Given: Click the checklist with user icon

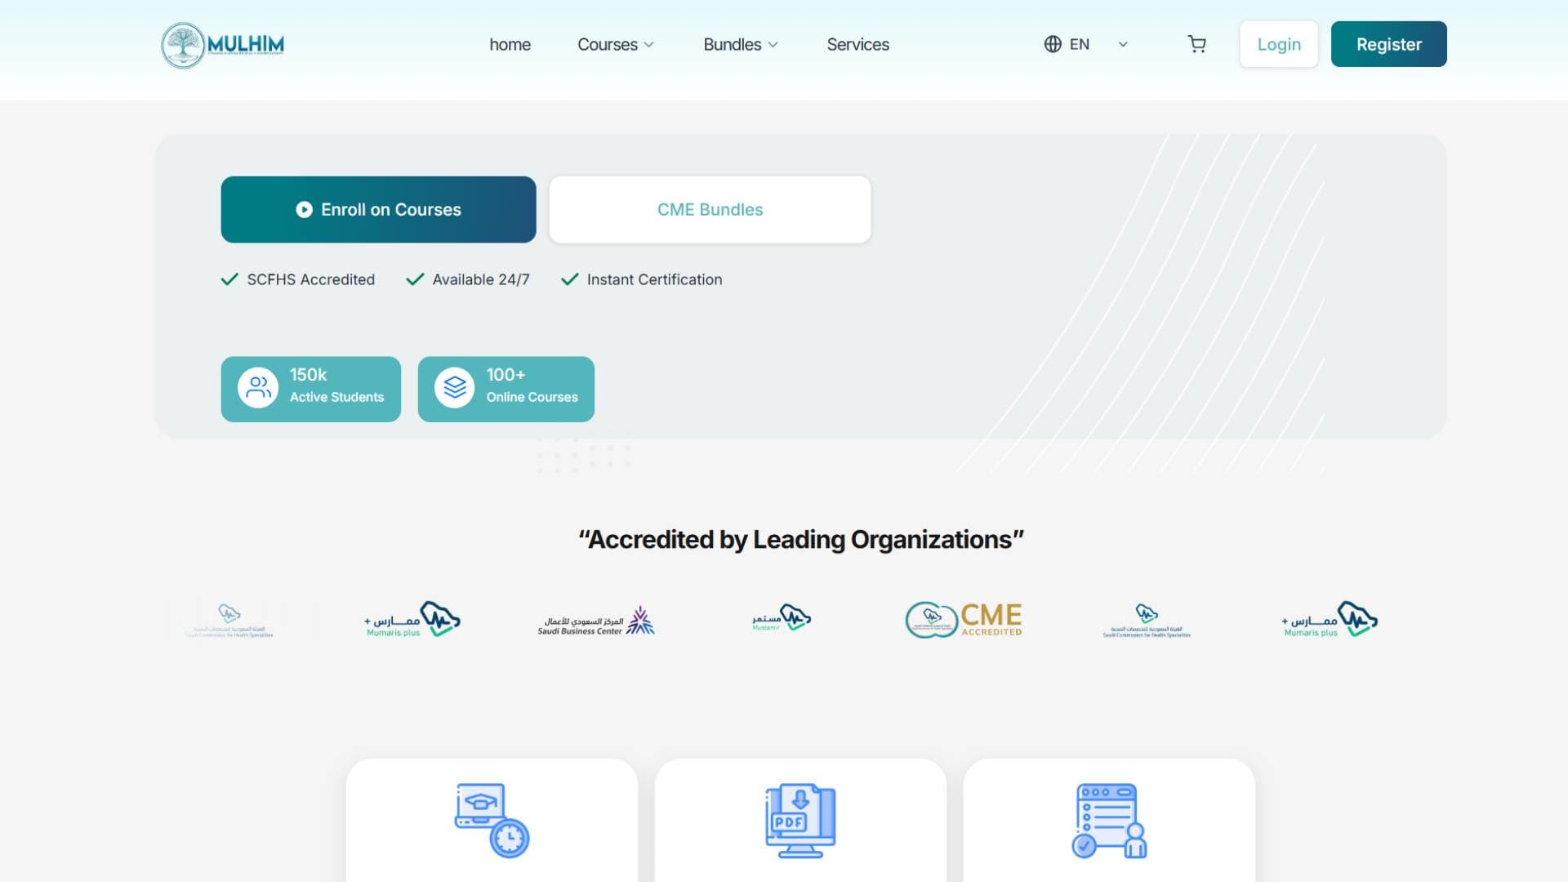Looking at the screenshot, I should coord(1109,821).
